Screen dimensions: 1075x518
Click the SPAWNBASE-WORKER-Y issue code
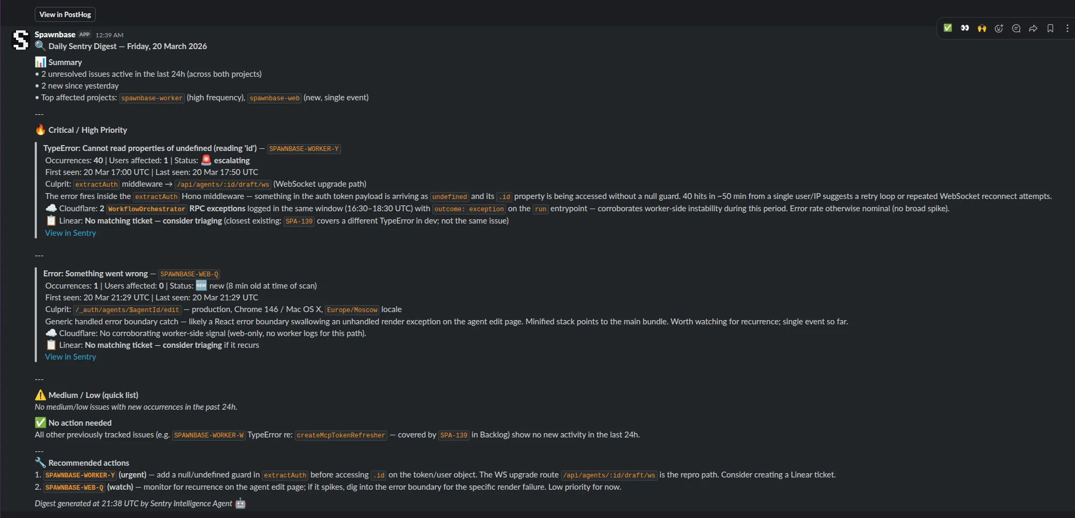[303, 148]
